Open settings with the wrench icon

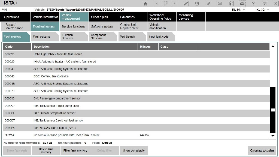point(186,3)
